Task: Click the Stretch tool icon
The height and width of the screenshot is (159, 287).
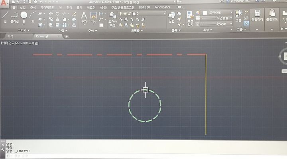Action: (51, 25)
